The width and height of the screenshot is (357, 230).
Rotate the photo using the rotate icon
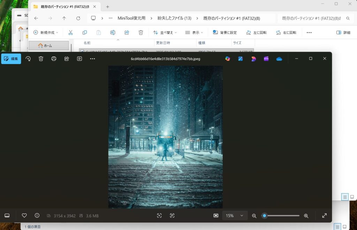28,59
